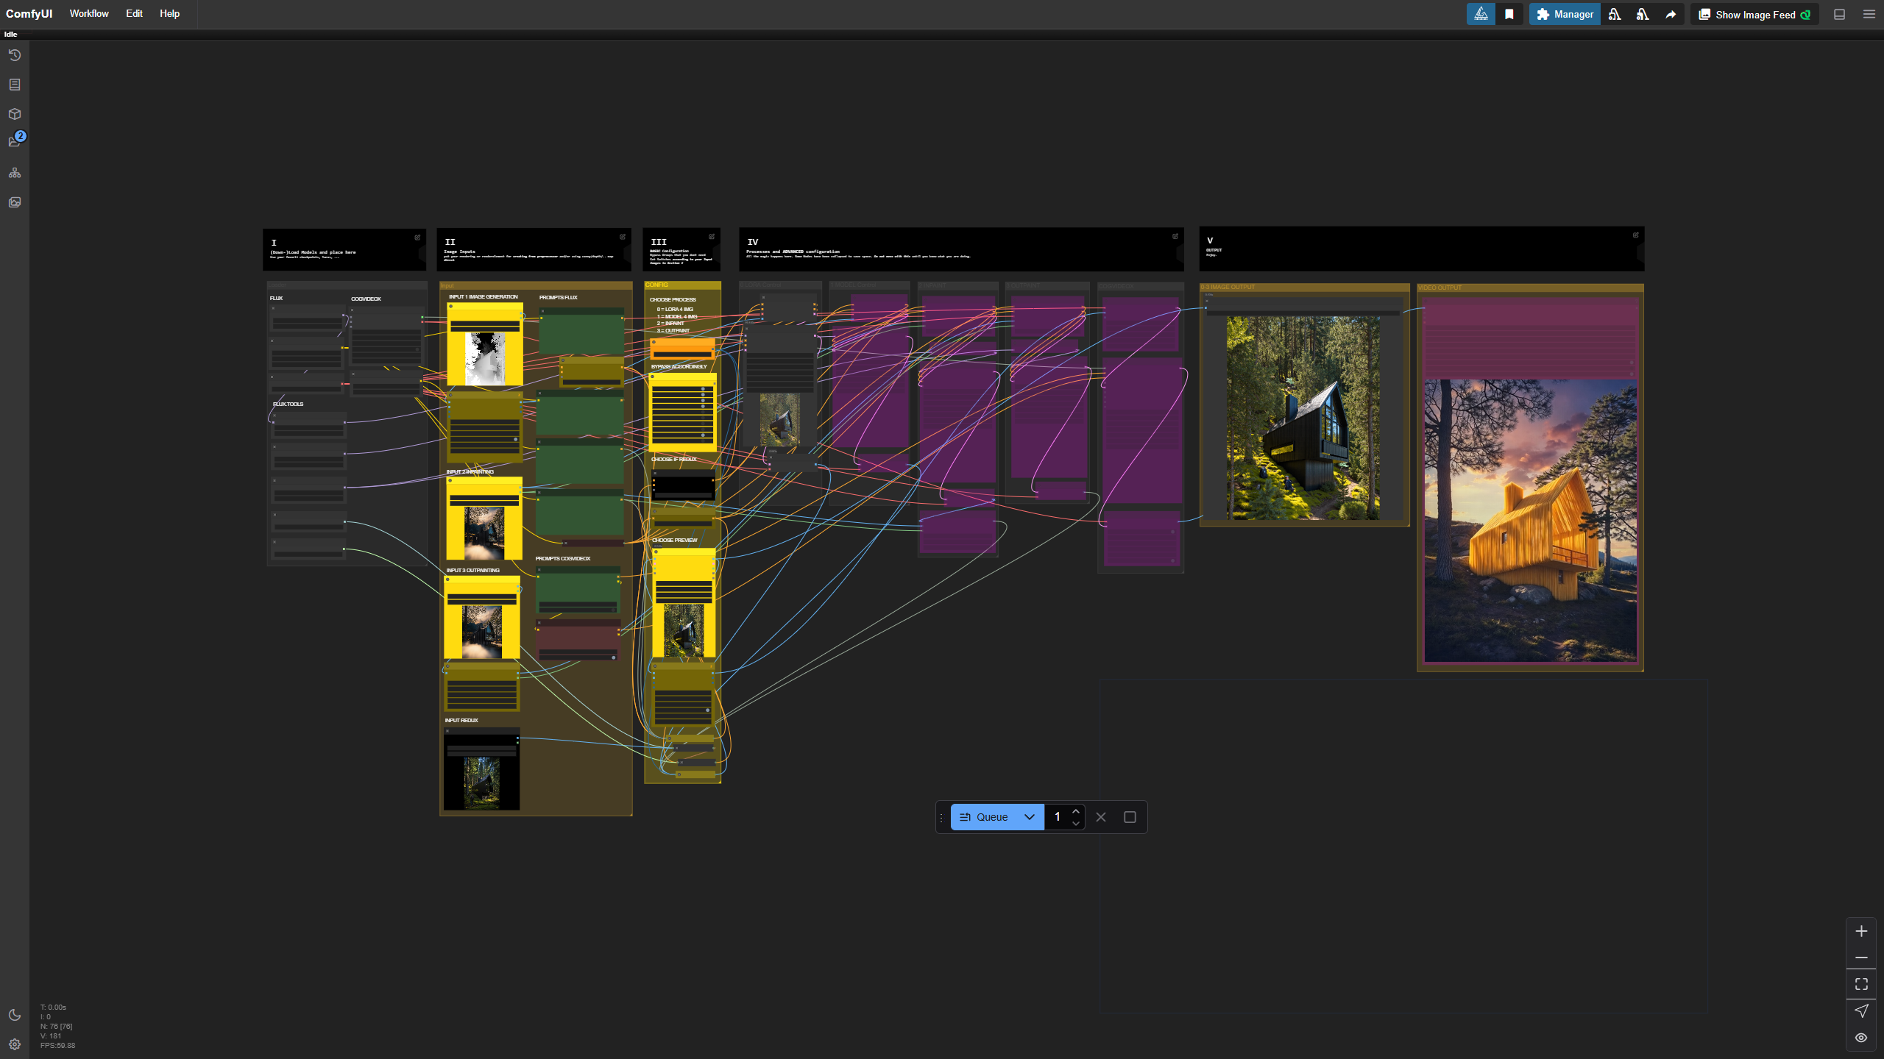Click the settings gear in sidebar
This screenshot has width=1884, height=1059.
(15, 1044)
